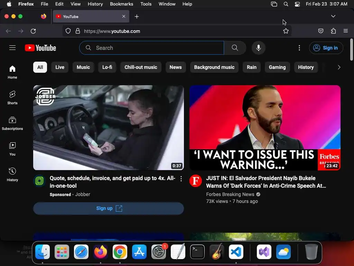Filter by Gaming chip
Screen dimensions: 354x266
pyautogui.click(x=277, y=67)
